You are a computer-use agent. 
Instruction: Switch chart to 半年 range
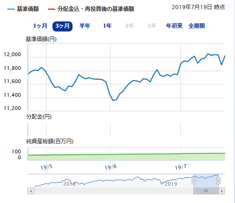(x=85, y=26)
